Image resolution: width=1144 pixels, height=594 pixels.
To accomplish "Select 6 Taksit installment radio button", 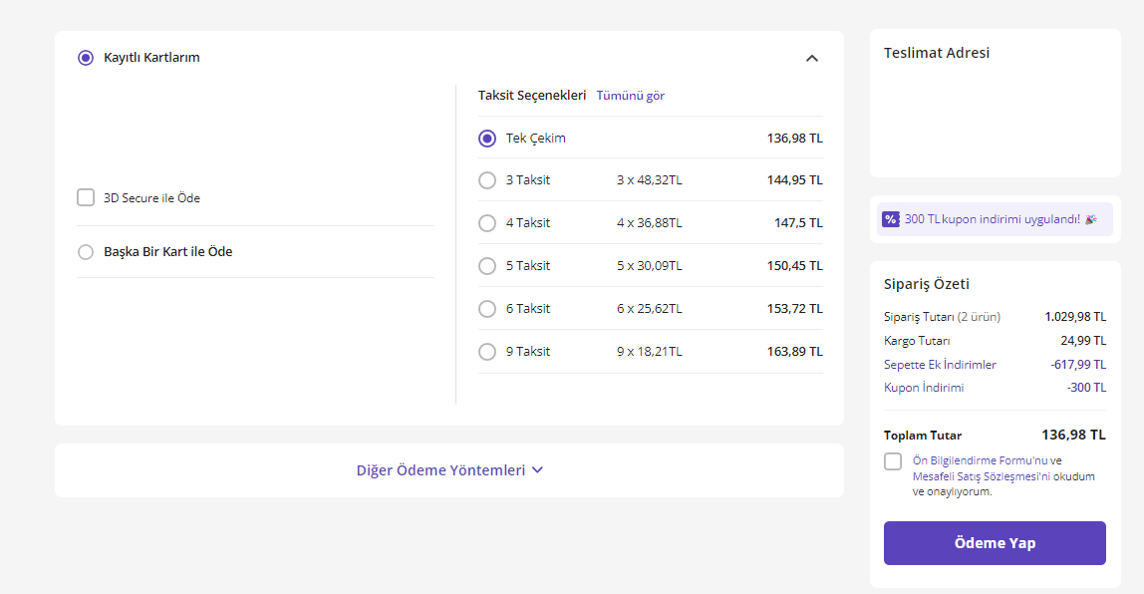I will (487, 309).
